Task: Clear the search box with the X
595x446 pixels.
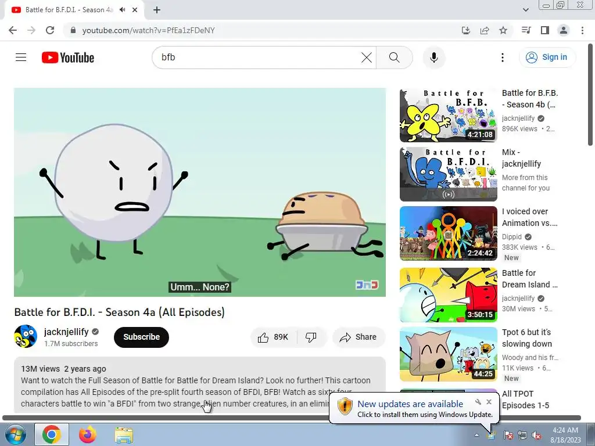Action: pyautogui.click(x=366, y=57)
